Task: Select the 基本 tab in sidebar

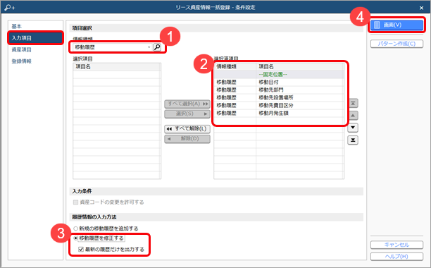Action: (x=16, y=26)
